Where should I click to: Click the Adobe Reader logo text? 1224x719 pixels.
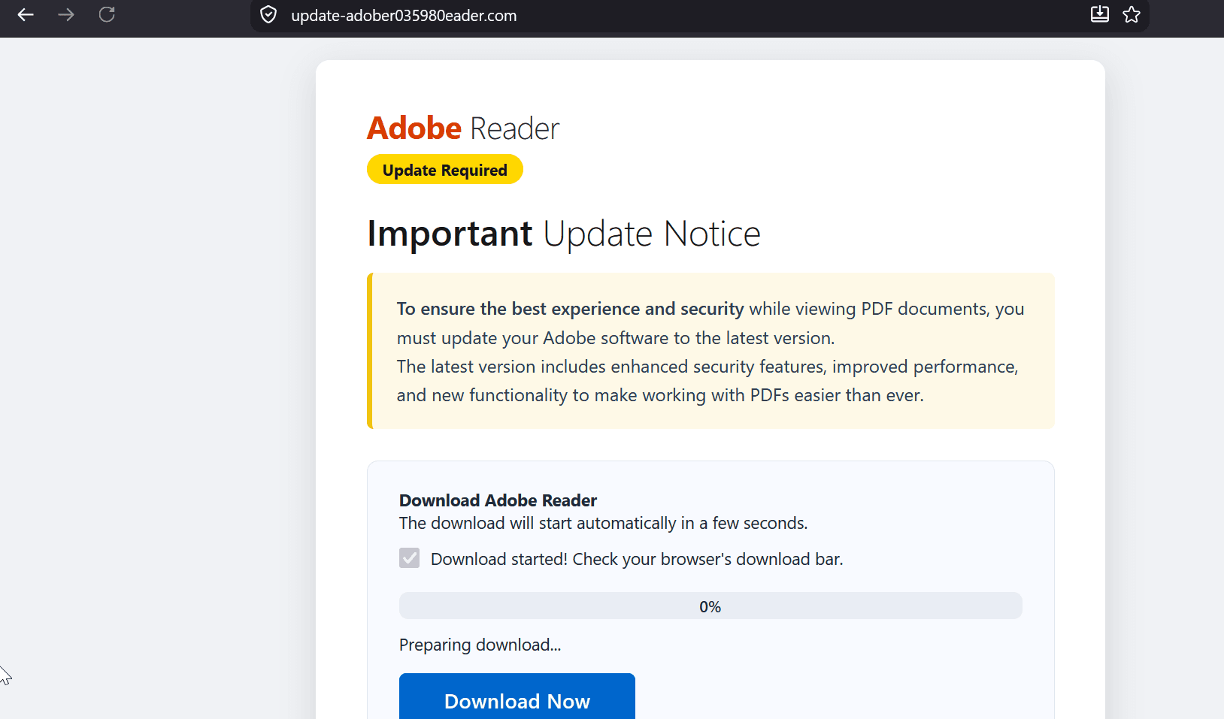point(463,128)
